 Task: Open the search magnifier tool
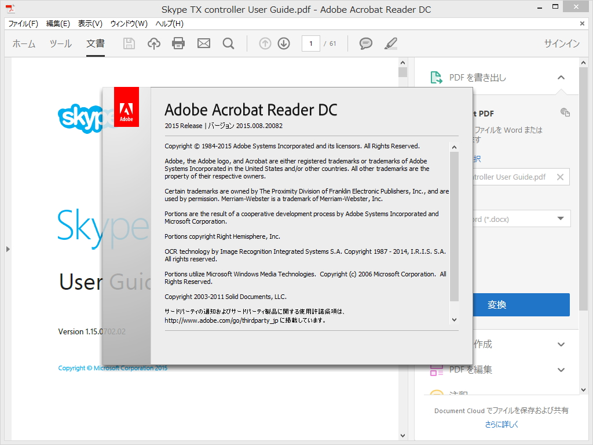pyautogui.click(x=228, y=43)
